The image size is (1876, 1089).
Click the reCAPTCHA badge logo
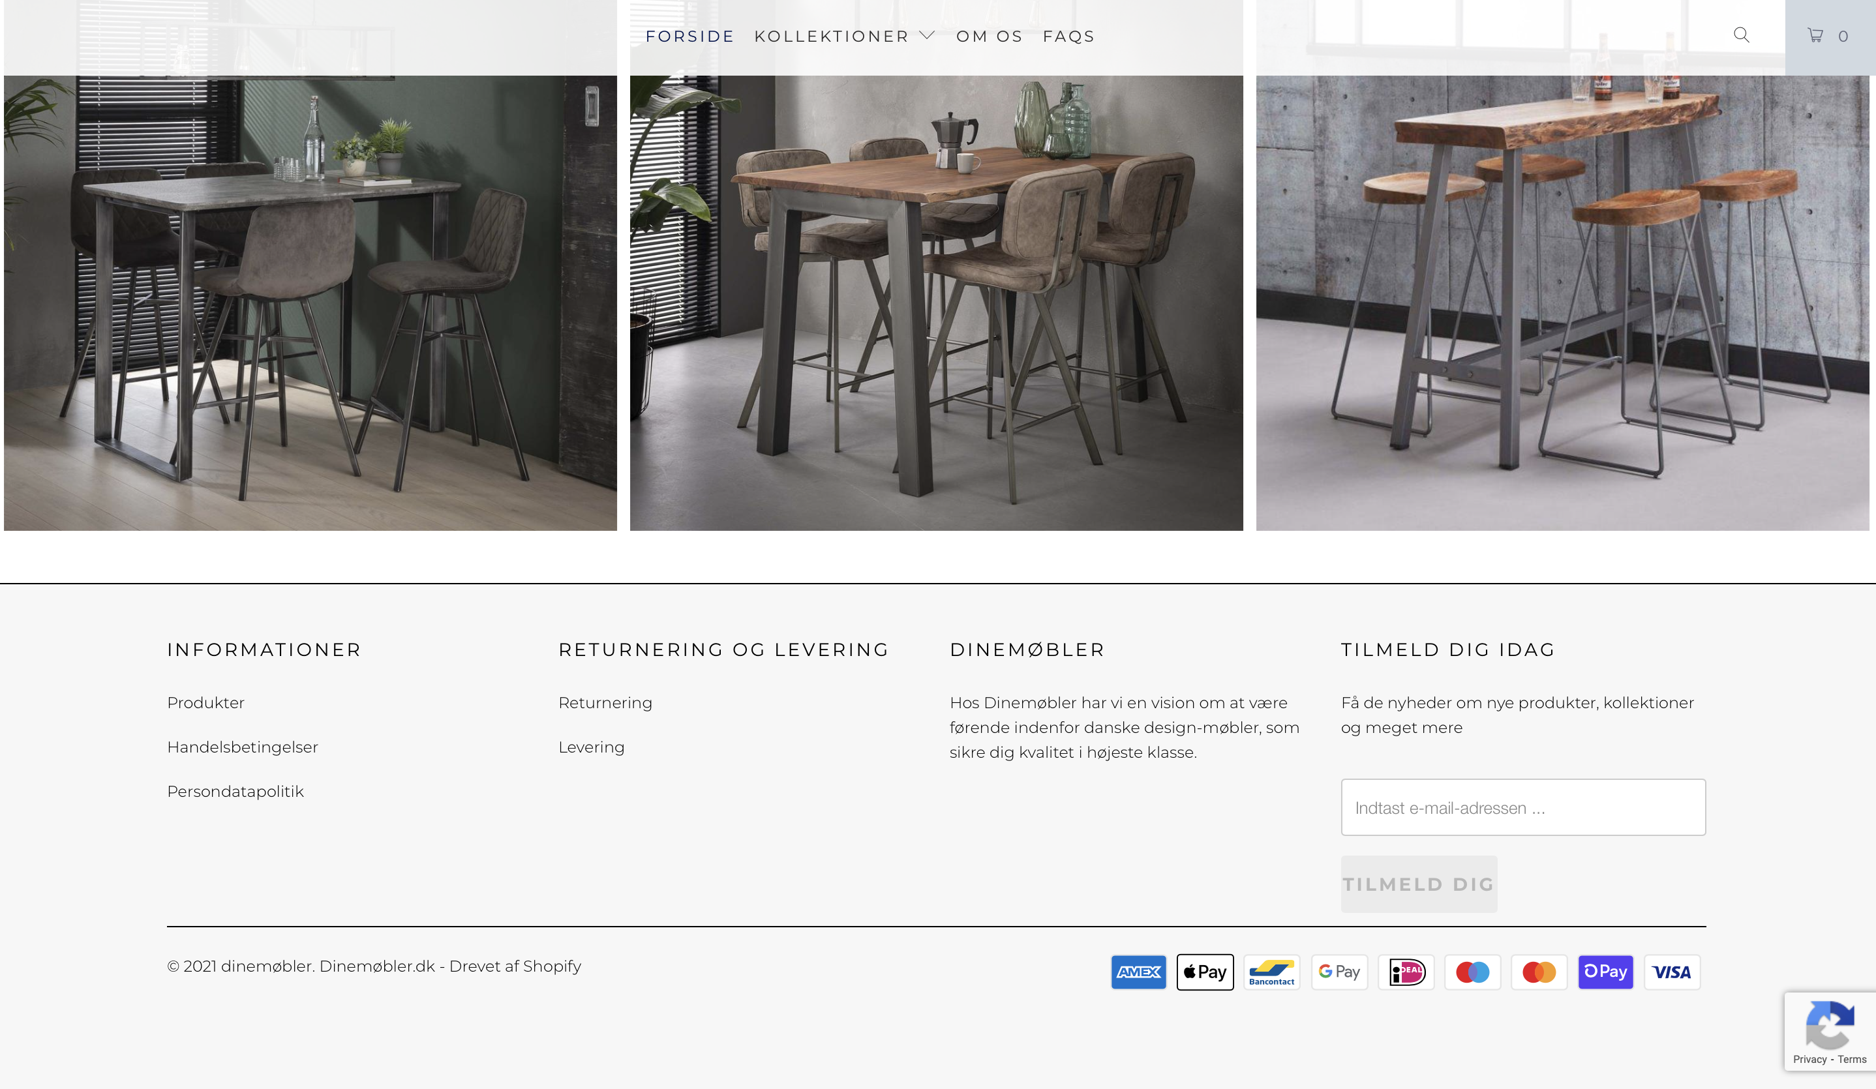click(x=1830, y=1024)
